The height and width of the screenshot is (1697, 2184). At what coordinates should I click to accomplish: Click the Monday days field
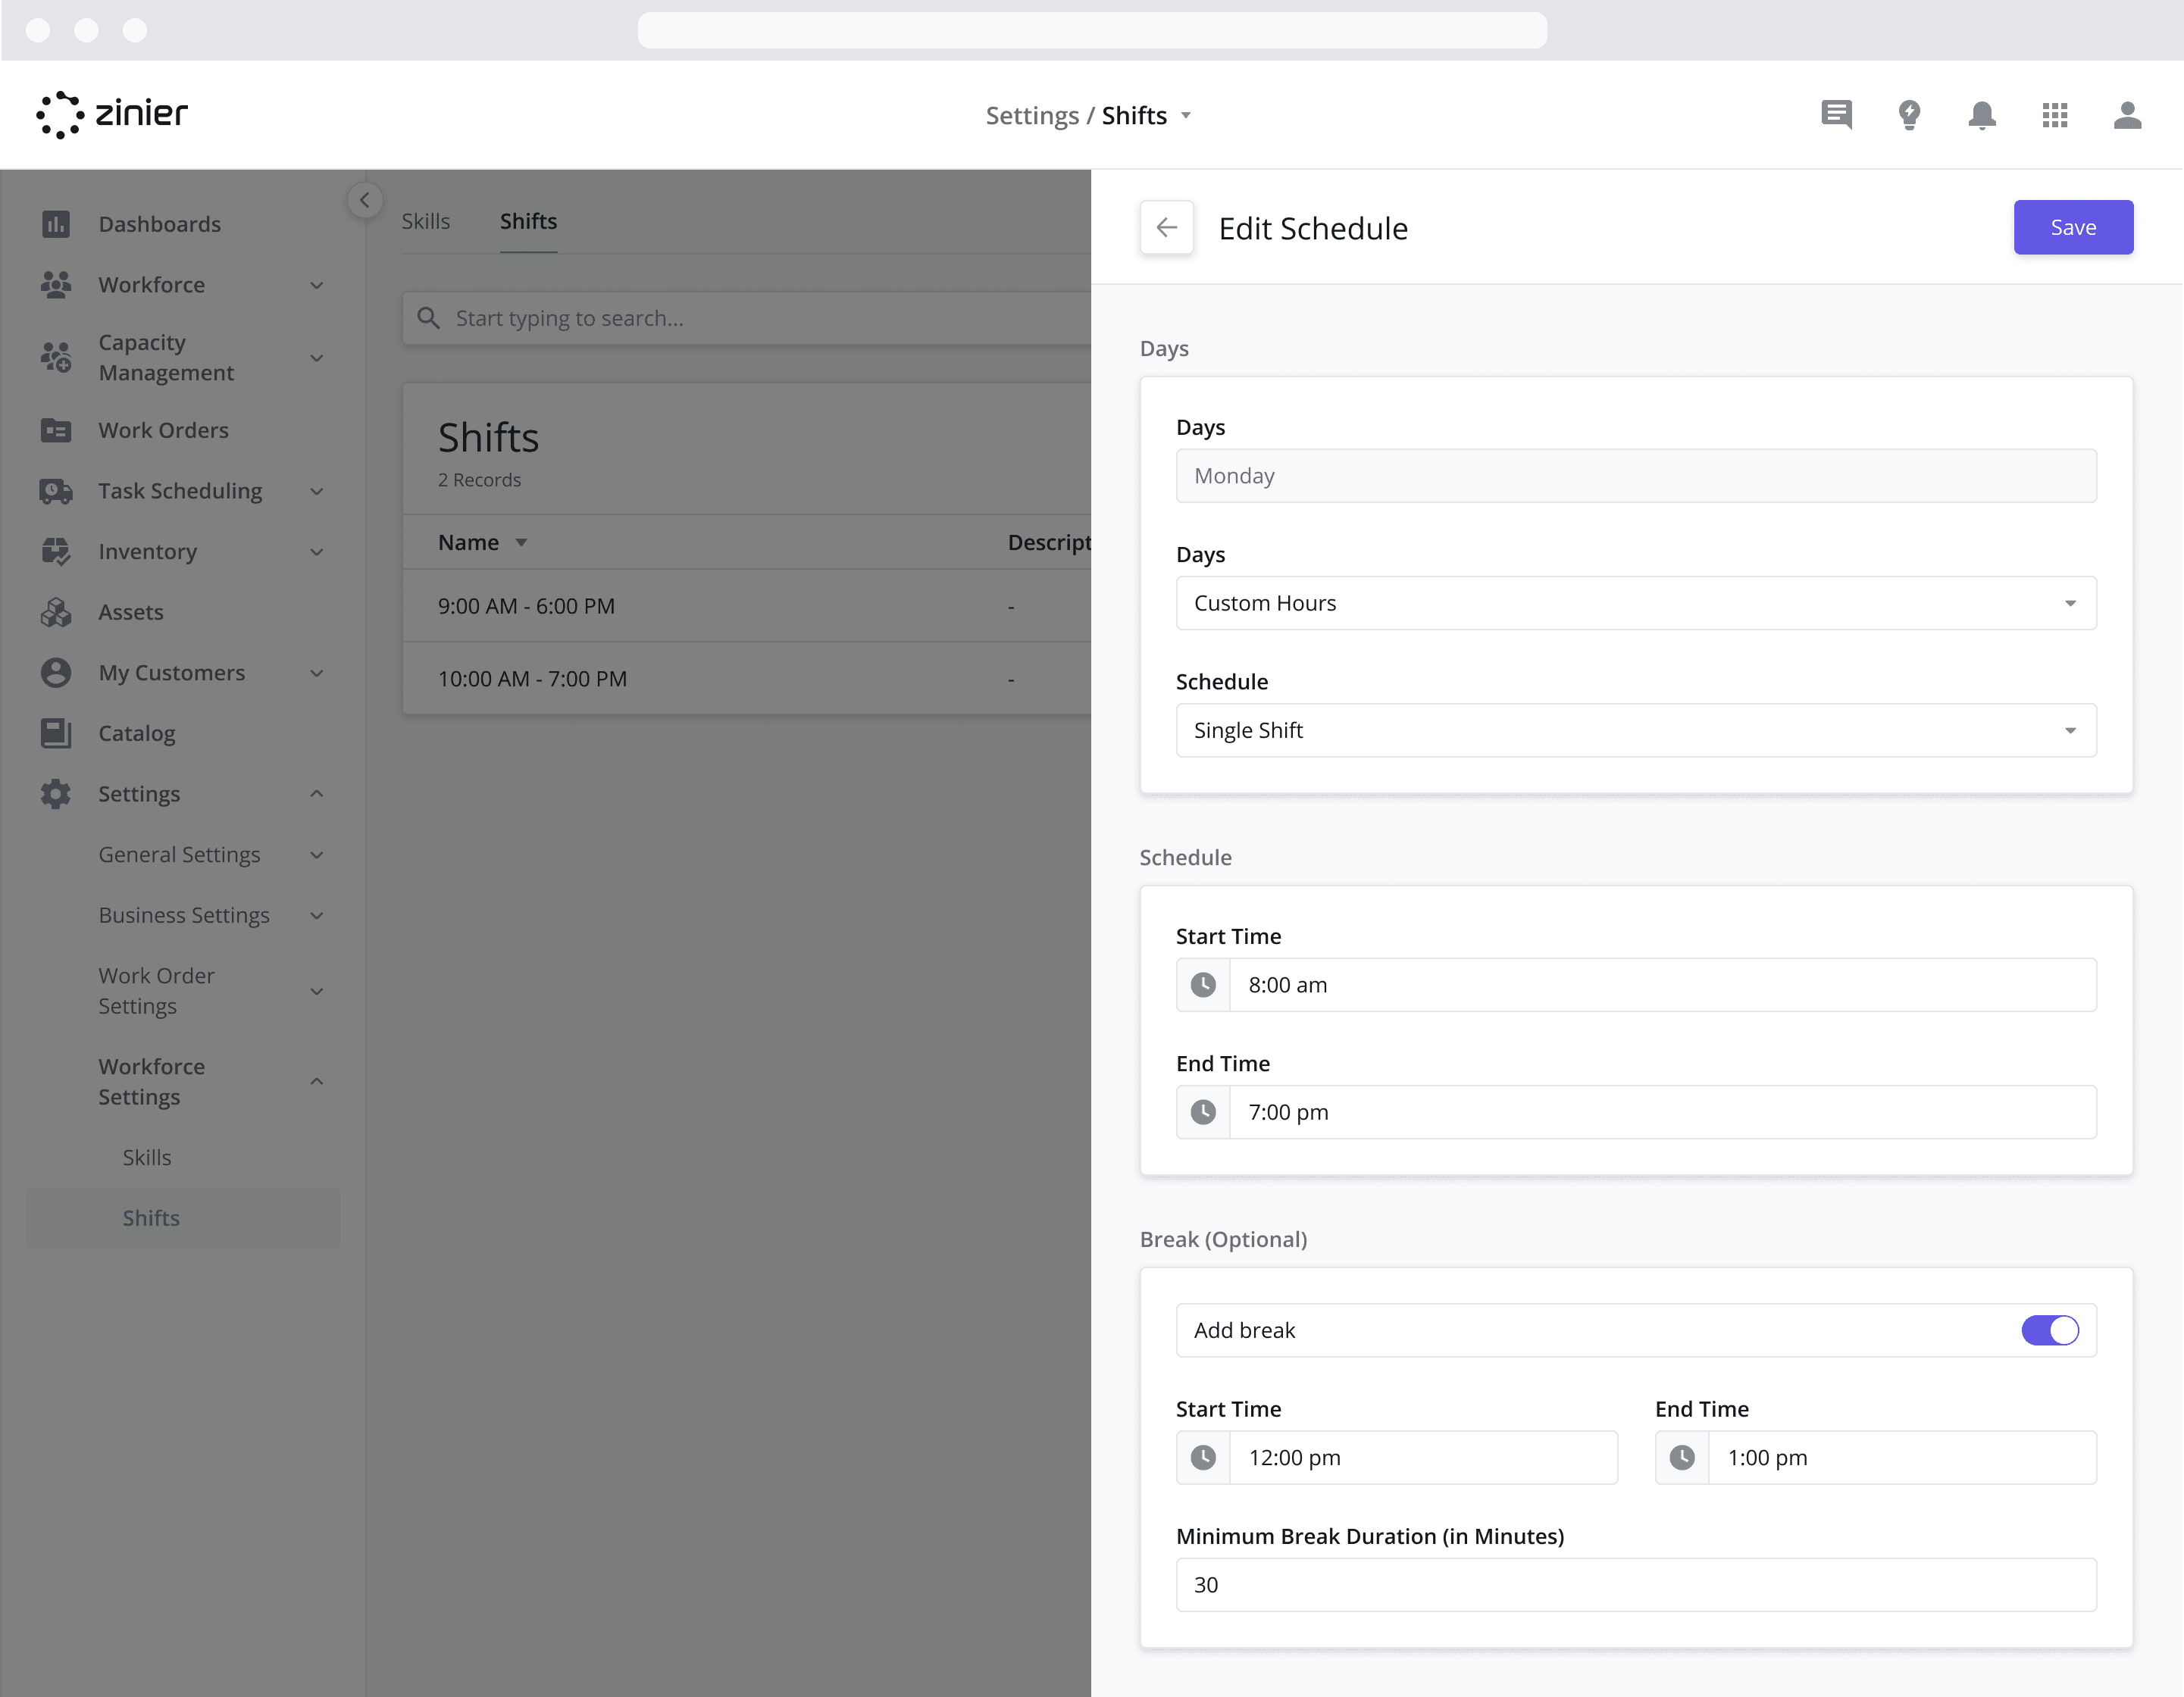1636,476
